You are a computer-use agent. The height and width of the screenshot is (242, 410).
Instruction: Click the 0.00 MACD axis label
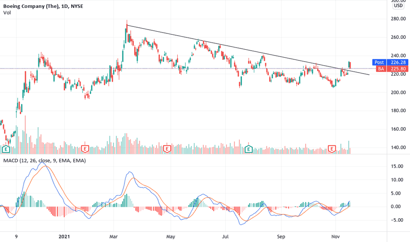pos(396,207)
